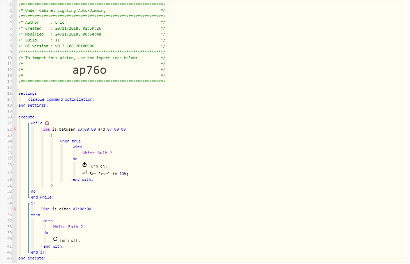Click the import instructions comment line
Image resolution: width=410 pixels, height=264 pixels.
[x=92, y=58]
